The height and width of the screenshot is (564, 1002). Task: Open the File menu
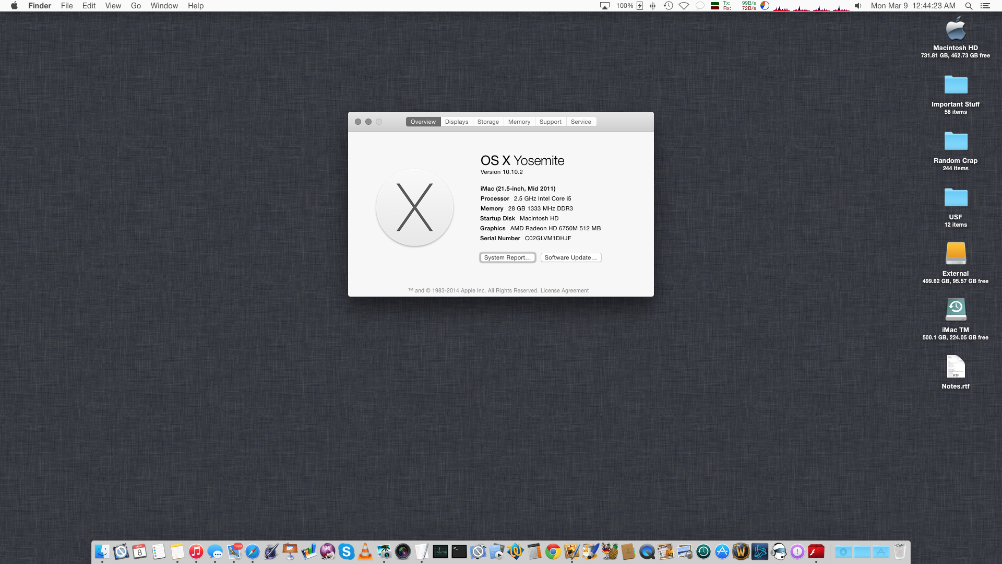coord(67,6)
